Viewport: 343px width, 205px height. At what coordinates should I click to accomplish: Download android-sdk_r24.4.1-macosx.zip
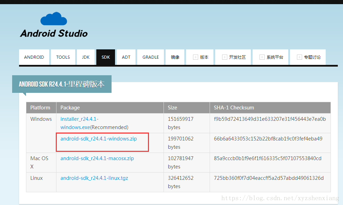point(97,158)
